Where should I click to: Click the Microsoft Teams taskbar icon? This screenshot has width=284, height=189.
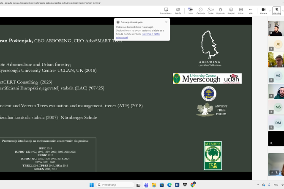click(x=146, y=185)
